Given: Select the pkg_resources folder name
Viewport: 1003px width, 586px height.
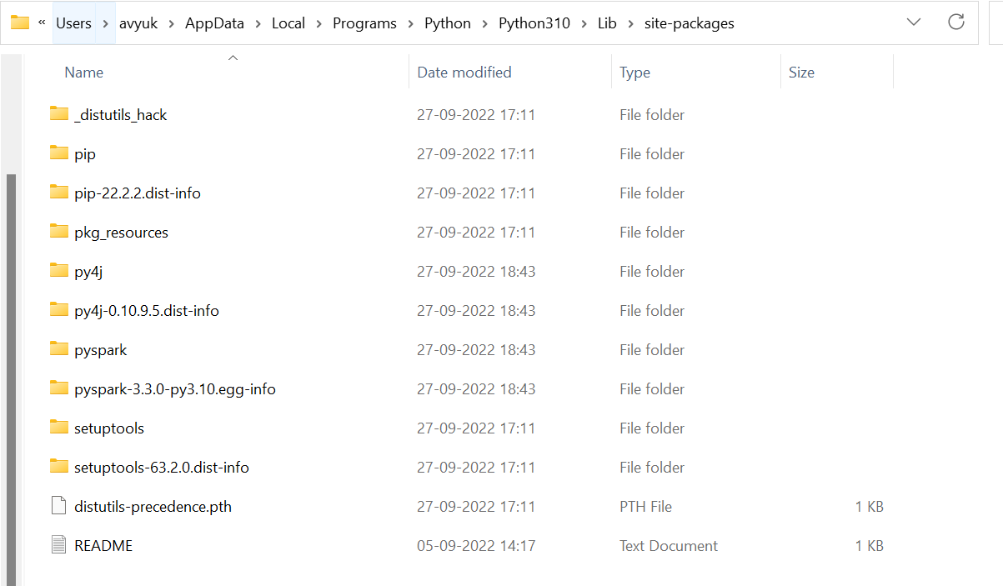Looking at the screenshot, I should point(121,232).
